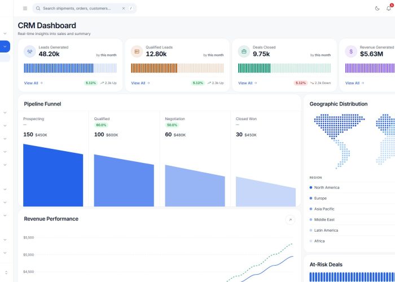Open View All under Leads Generated
The width and height of the screenshot is (395, 282).
(33, 83)
